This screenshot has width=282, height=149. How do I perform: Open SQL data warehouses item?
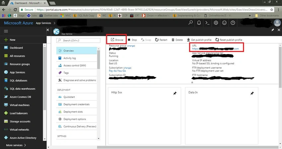[20, 89]
